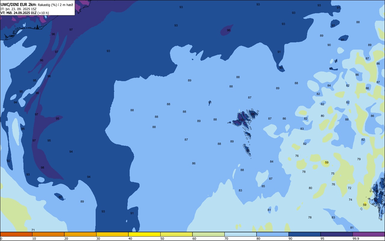The image size is (385, 241).
Task: Click the '79' humidity value on the map
Action: pos(359,159)
